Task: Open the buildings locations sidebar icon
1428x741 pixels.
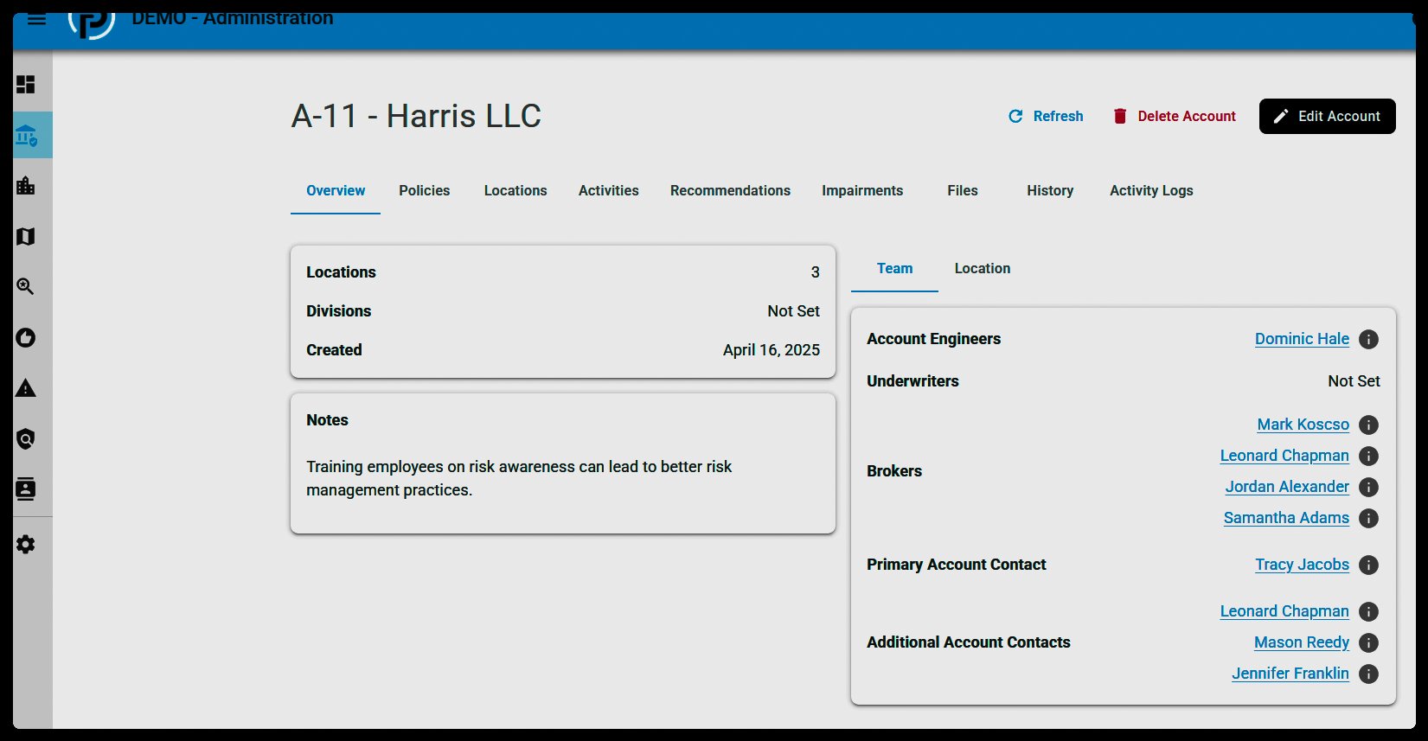Action: point(26,185)
